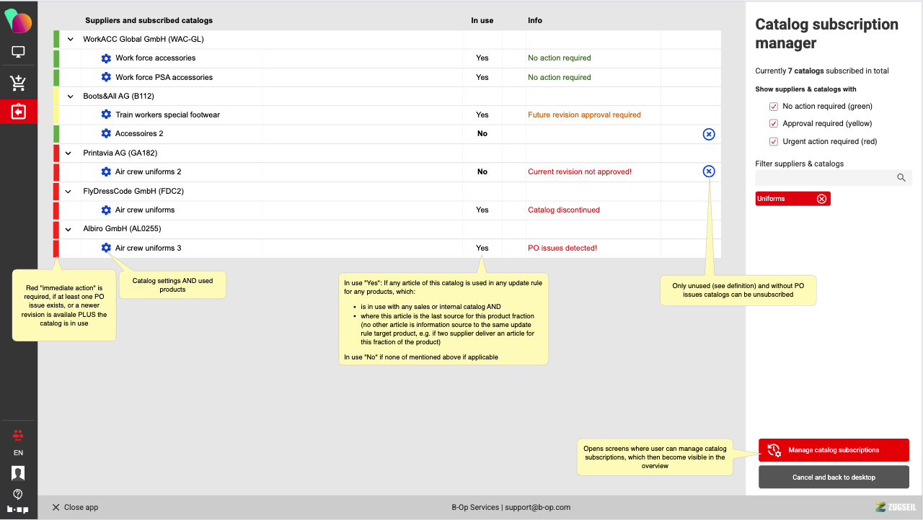Screen dimensions: 923x520
Task: Select the red catalog subscription sidebar tab
Action: pos(19,112)
